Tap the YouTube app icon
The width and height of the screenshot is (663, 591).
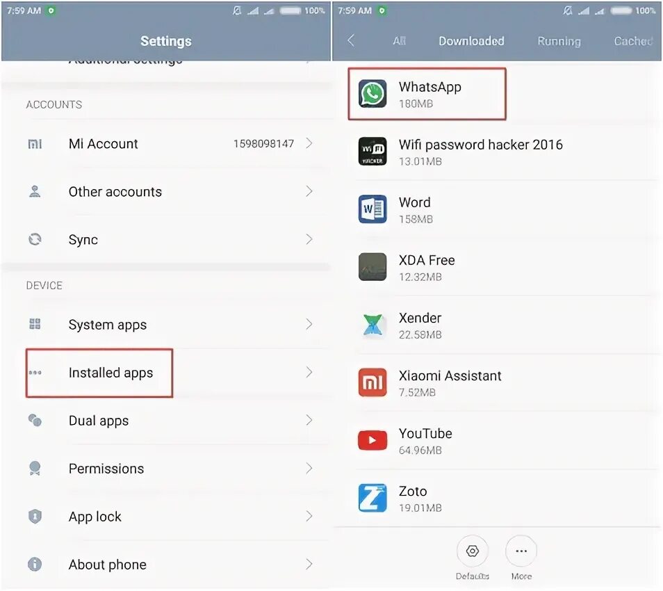tap(372, 440)
